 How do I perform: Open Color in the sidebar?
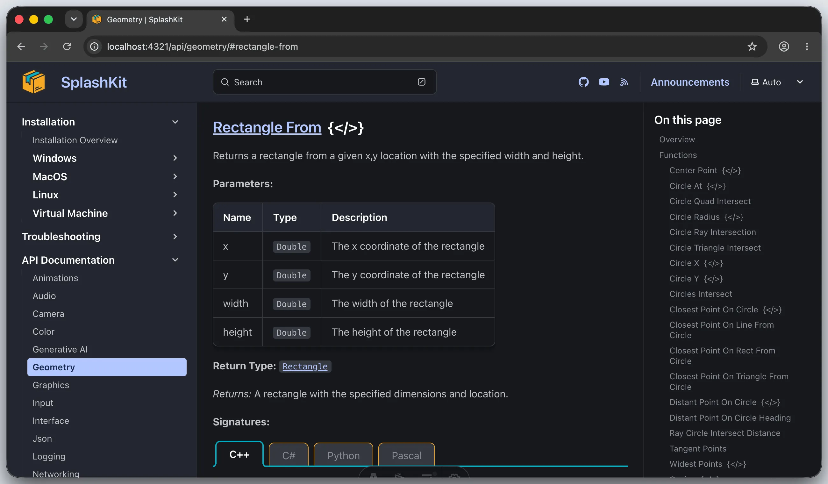[x=43, y=332]
